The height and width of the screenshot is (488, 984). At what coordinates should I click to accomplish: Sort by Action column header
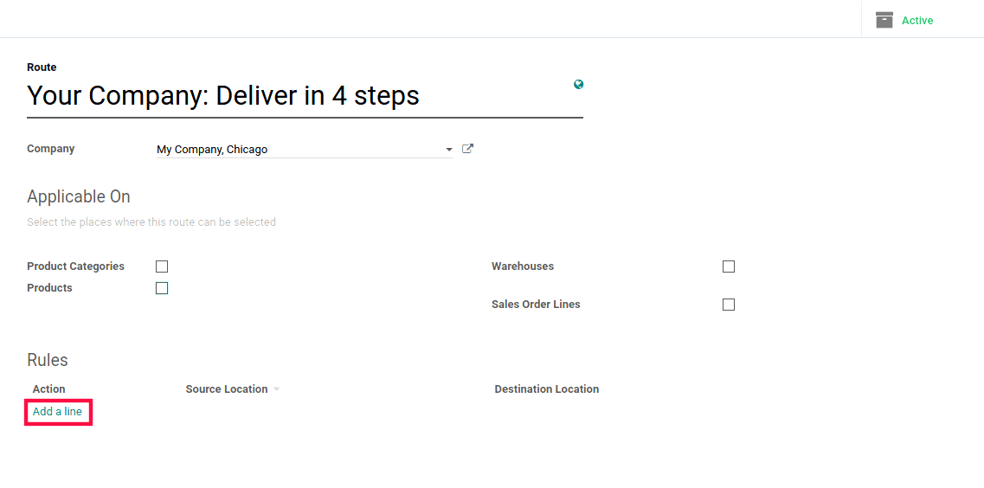click(x=49, y=388)
